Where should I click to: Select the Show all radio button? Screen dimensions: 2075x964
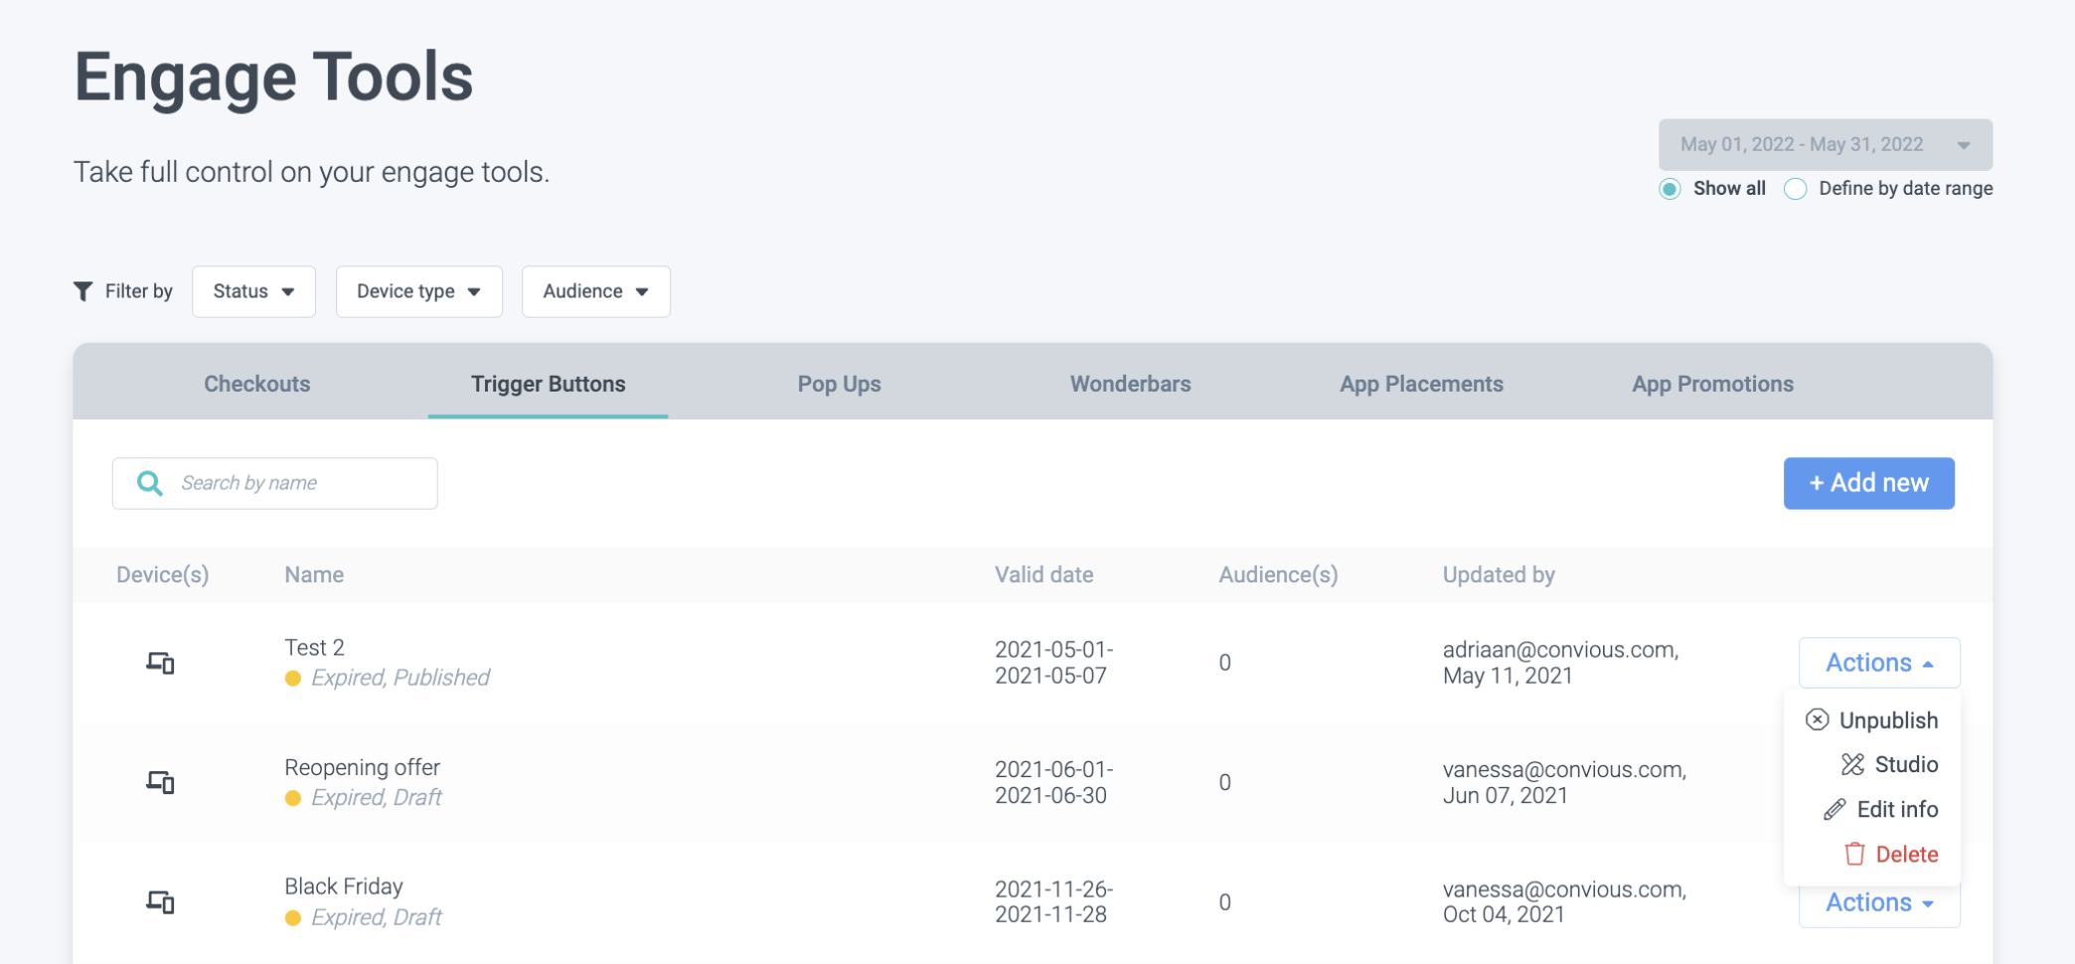(1671, 189)
